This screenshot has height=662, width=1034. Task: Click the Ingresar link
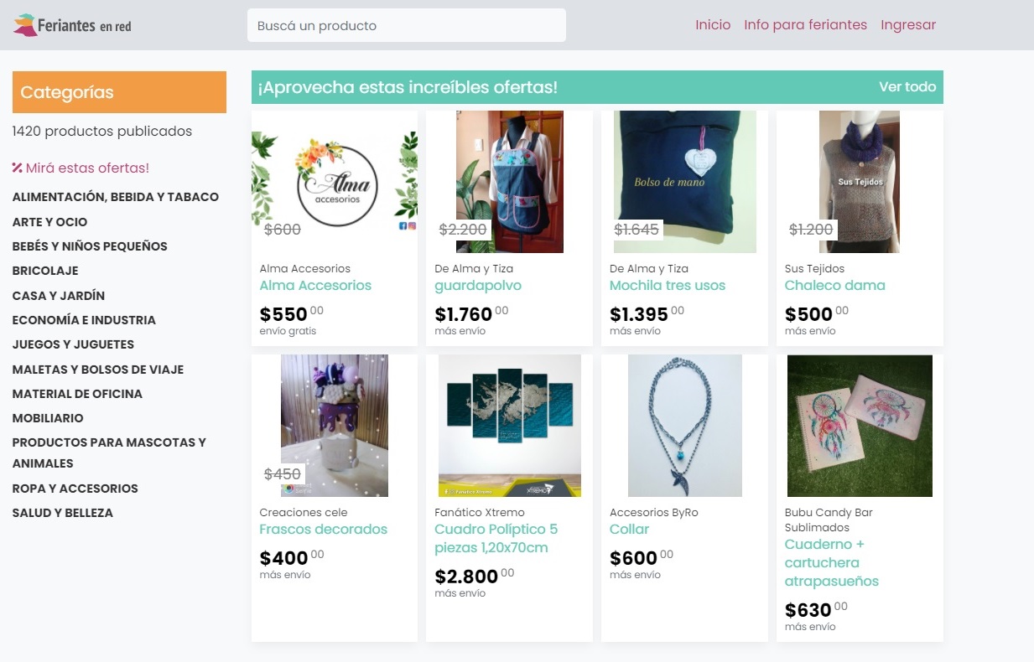click(x=908, y=24)
